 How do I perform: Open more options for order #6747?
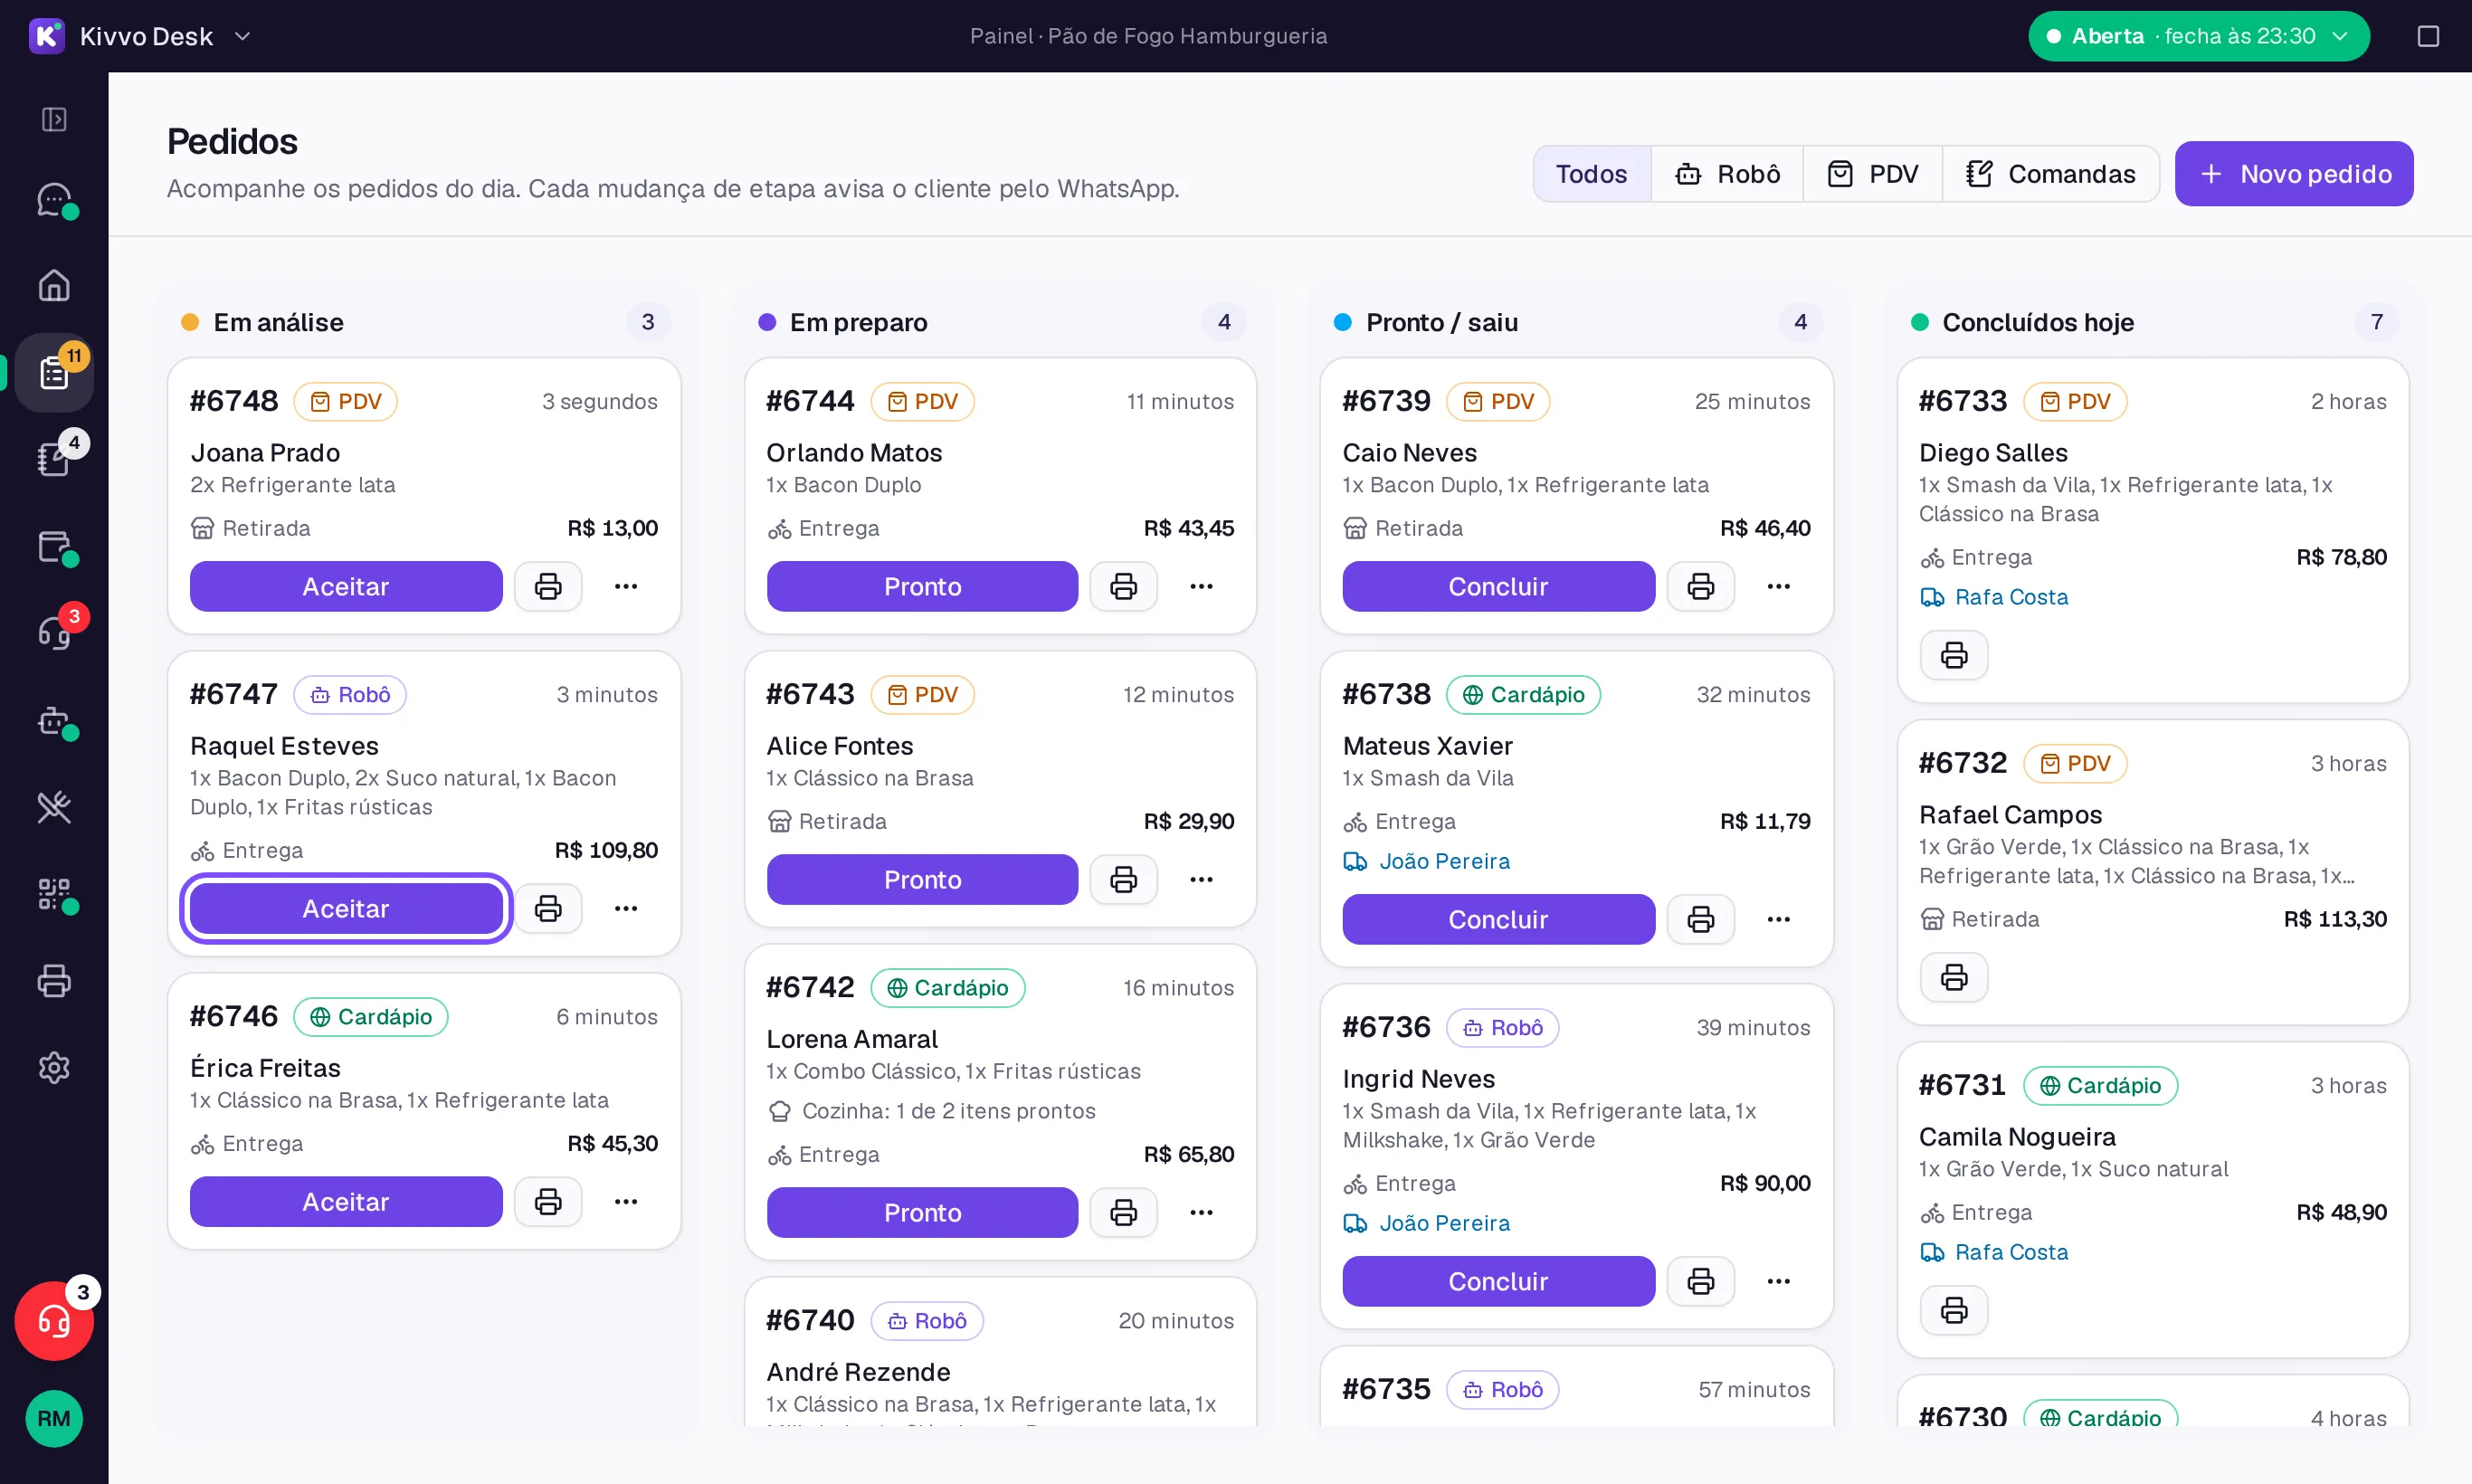tap(626, 908)
